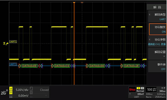167x100 pixels.
Task: Click the 100mV trigger level readout
Action: (x=140, y=94)
